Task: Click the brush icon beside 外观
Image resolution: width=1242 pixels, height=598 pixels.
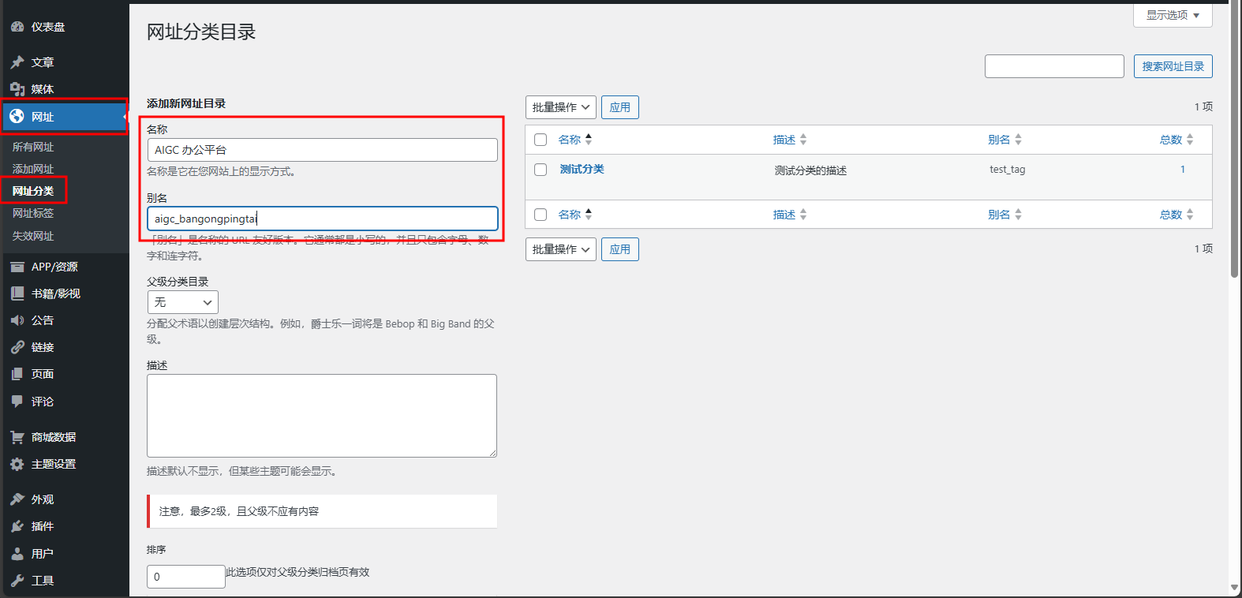Action: [x=17, y=499]
